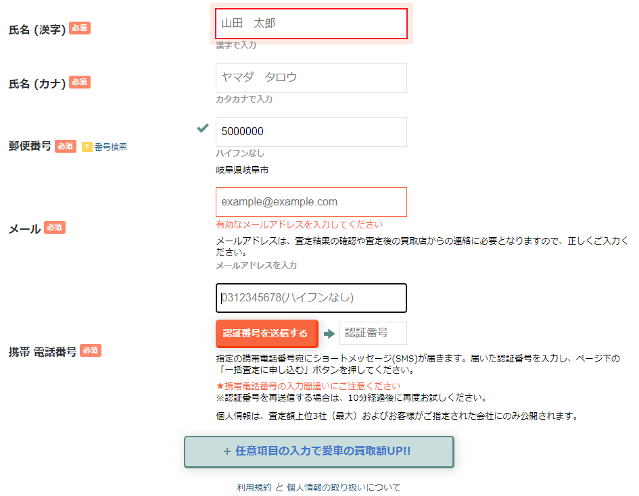This screenshot has height=496, width=639.
Task: Click the 認証番号 verification code field
Action: tap(373, 333)
